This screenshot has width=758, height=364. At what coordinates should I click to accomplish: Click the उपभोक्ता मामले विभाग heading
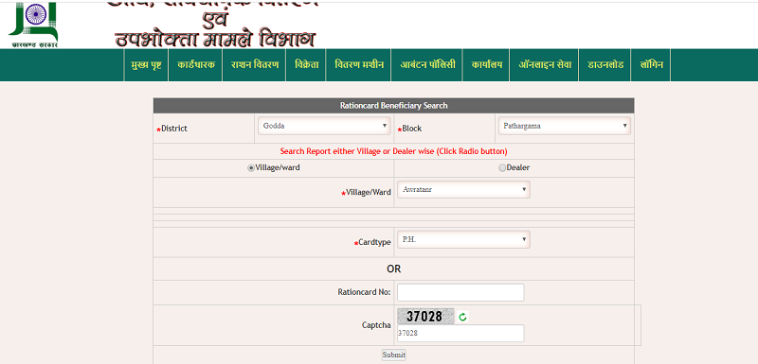tap(215, 39)
